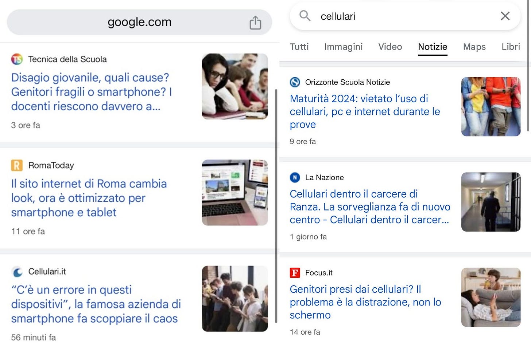531x343 pixels.
Task: Open the C'è un errore article headline
Action: 96,304
